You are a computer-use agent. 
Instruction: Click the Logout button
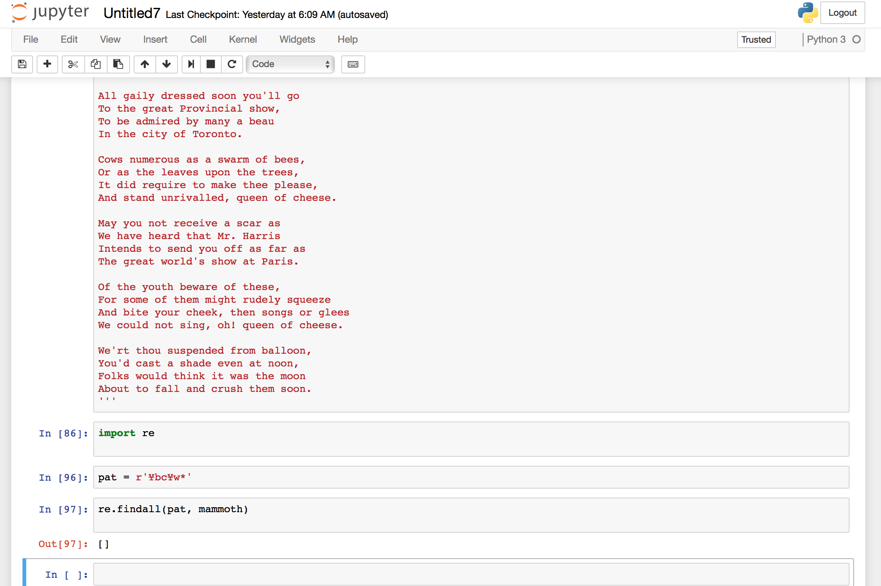pyautogui.click(x=842, y=13)
